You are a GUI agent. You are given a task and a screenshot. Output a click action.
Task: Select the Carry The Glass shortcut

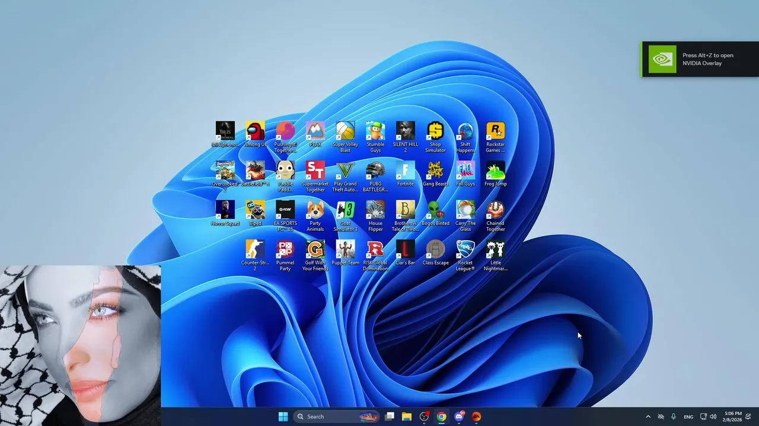[x=465, y=216]
